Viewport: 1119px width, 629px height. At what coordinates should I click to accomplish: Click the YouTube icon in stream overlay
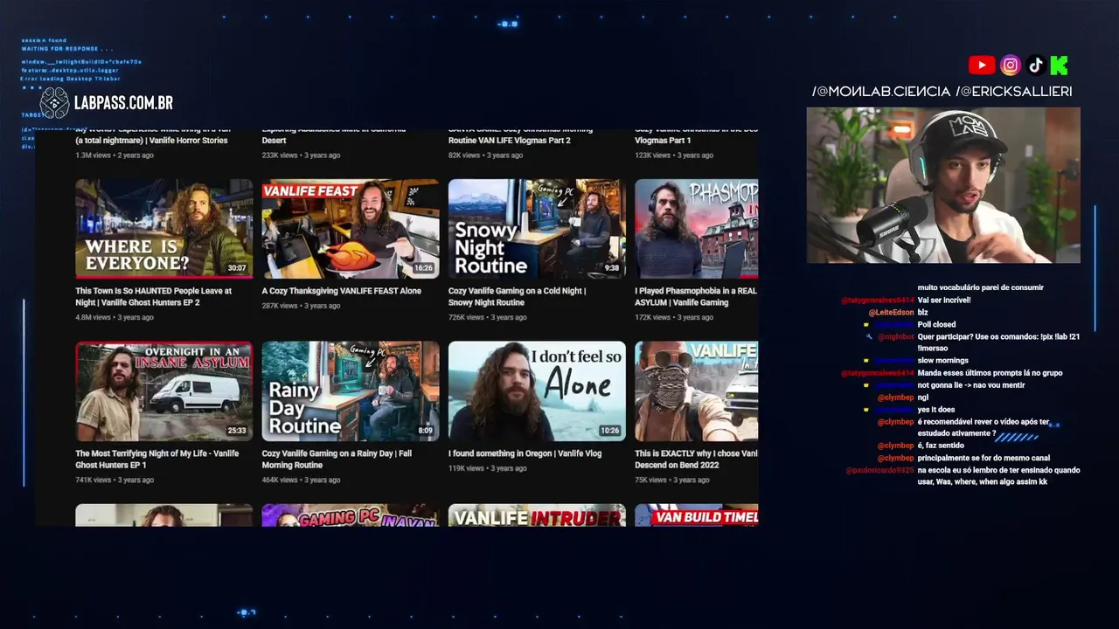tap(982, 66)
